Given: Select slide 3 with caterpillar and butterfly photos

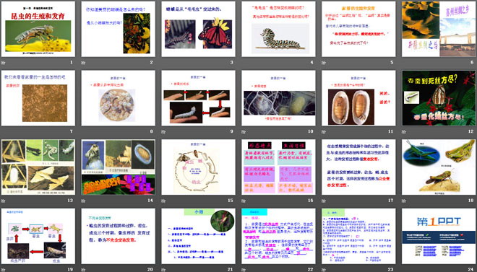Looking at the screenshot, I should [198, 29].
